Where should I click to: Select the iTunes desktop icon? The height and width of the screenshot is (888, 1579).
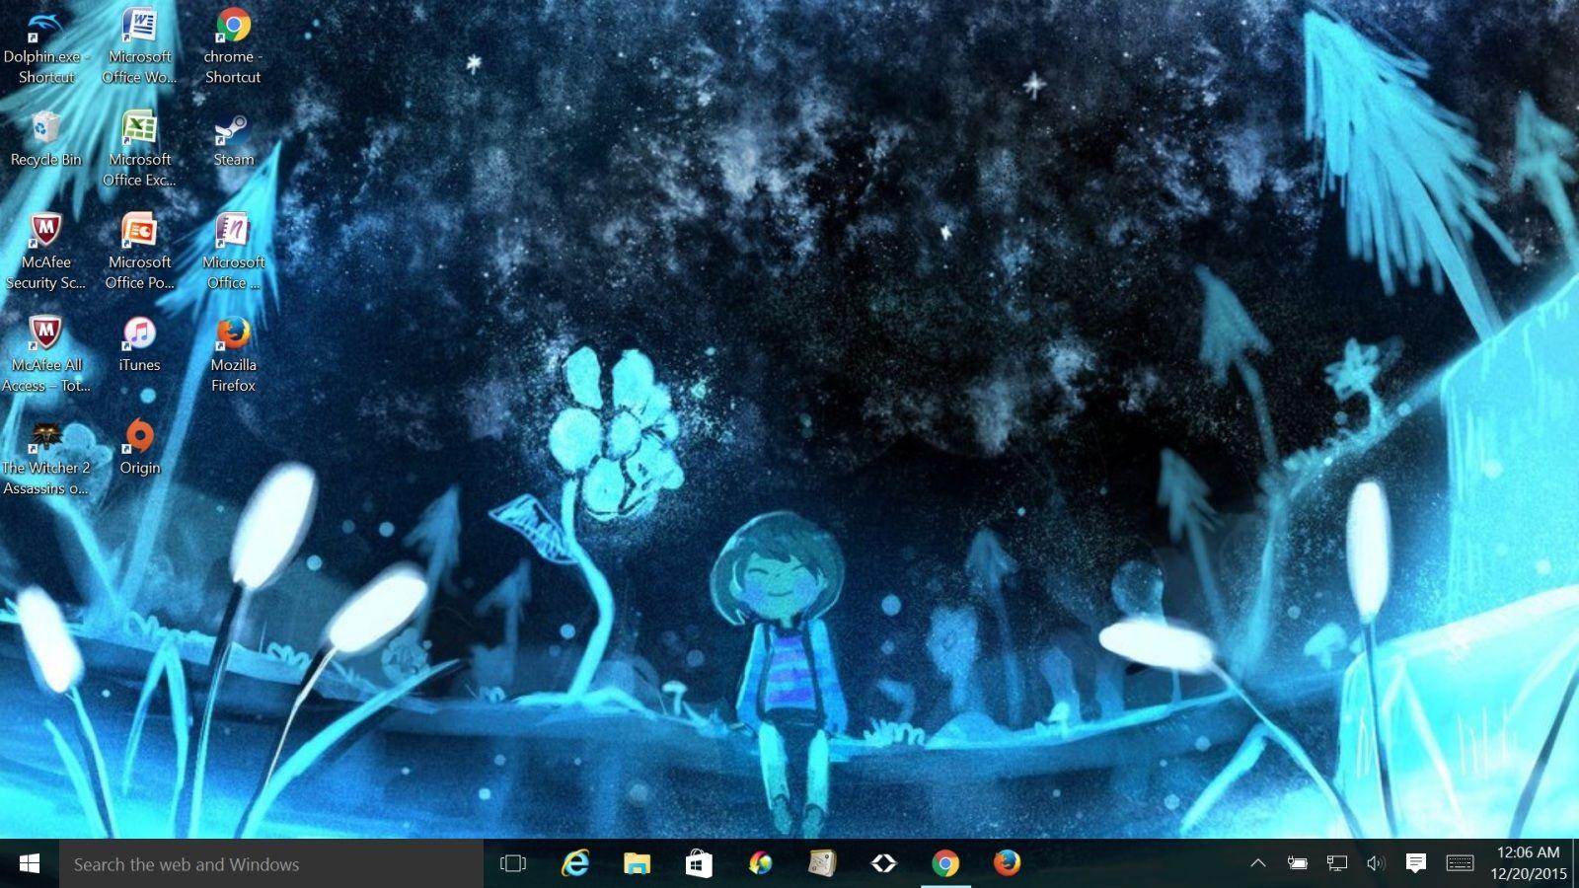click(139, 344)
